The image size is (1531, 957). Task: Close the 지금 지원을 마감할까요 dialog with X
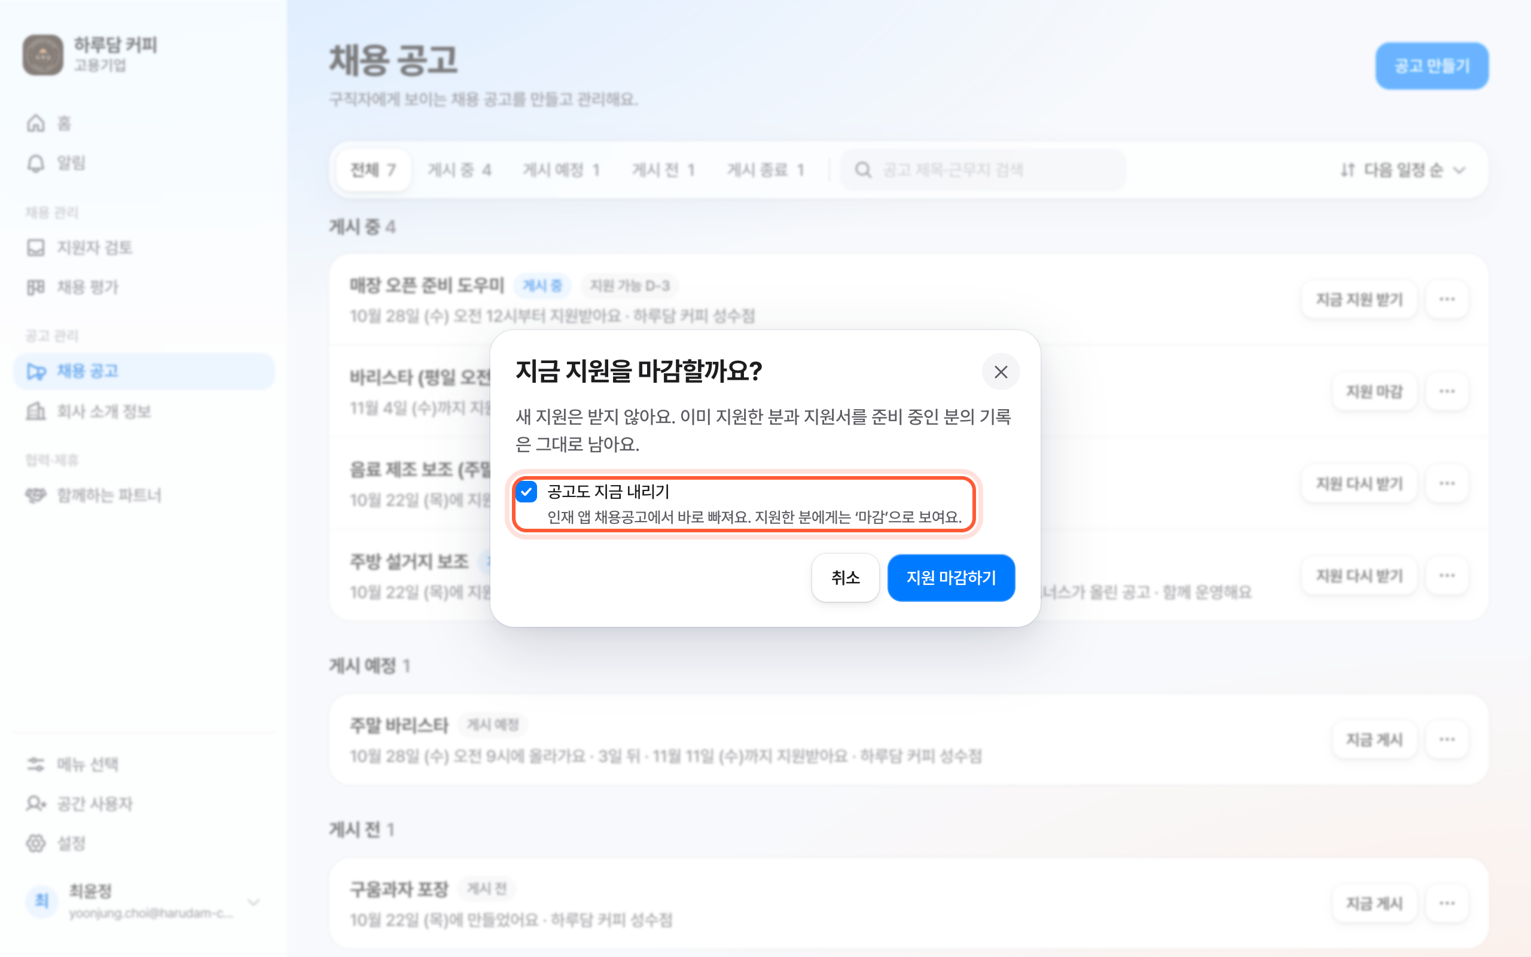click(x=1000, y=371)
